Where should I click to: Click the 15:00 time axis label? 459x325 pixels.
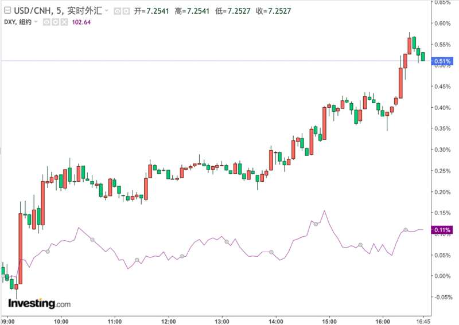(x=329, y=320)
